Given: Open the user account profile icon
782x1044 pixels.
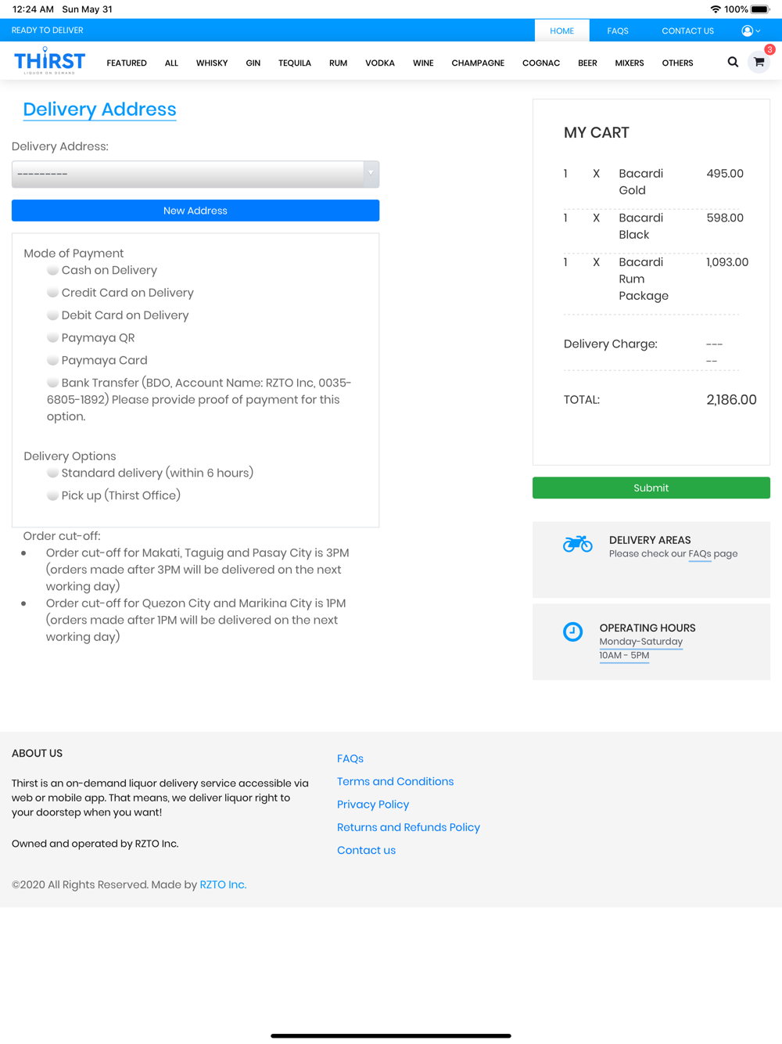Looking at the screenshot, I should coord(748,31).
